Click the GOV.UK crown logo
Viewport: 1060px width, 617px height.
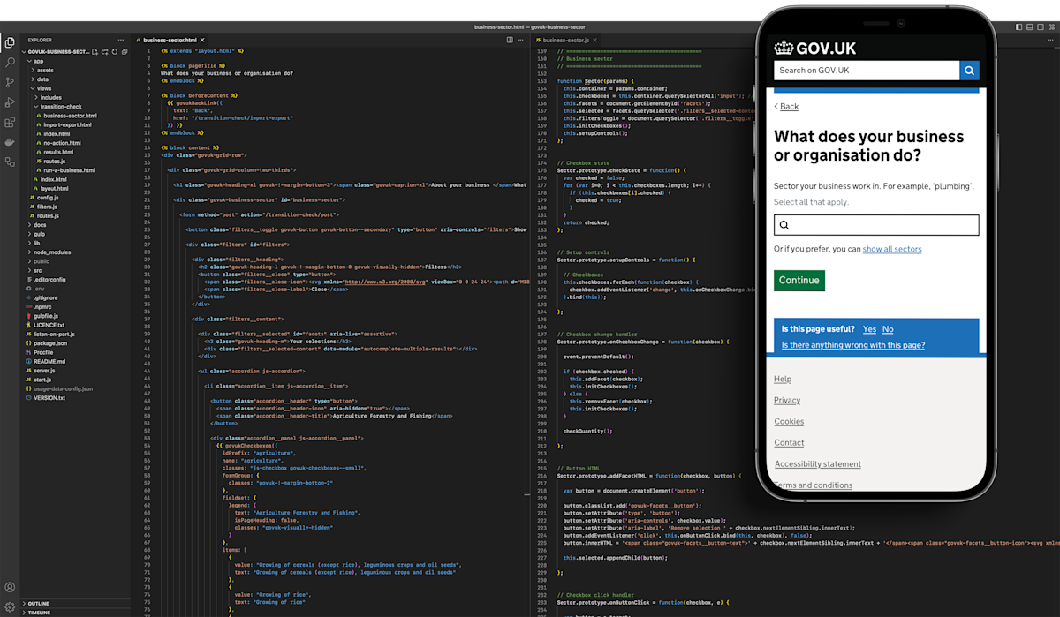(x=784, y=49)
